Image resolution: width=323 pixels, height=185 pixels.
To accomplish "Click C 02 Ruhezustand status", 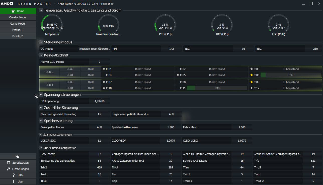I will (x=217, y=69).
